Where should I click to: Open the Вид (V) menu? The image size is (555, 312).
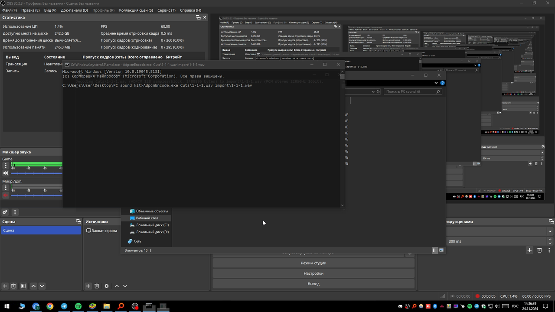tap(50, 10)
